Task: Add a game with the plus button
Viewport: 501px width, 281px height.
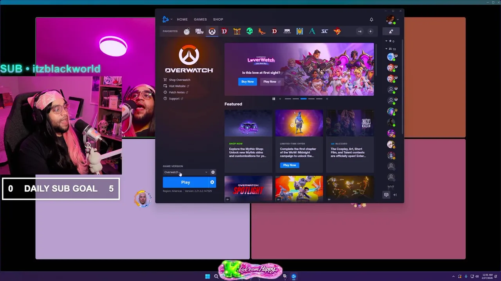Action: point(370,31)
